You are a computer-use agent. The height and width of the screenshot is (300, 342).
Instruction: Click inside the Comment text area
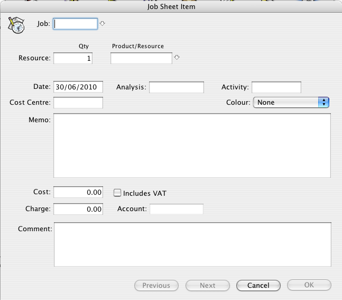[192, 244]
